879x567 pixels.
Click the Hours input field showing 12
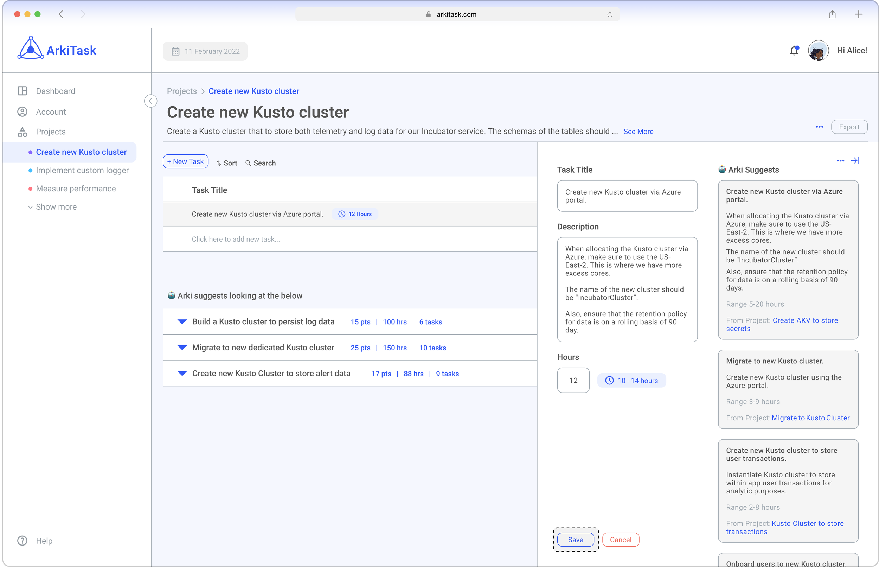(573, 380)
